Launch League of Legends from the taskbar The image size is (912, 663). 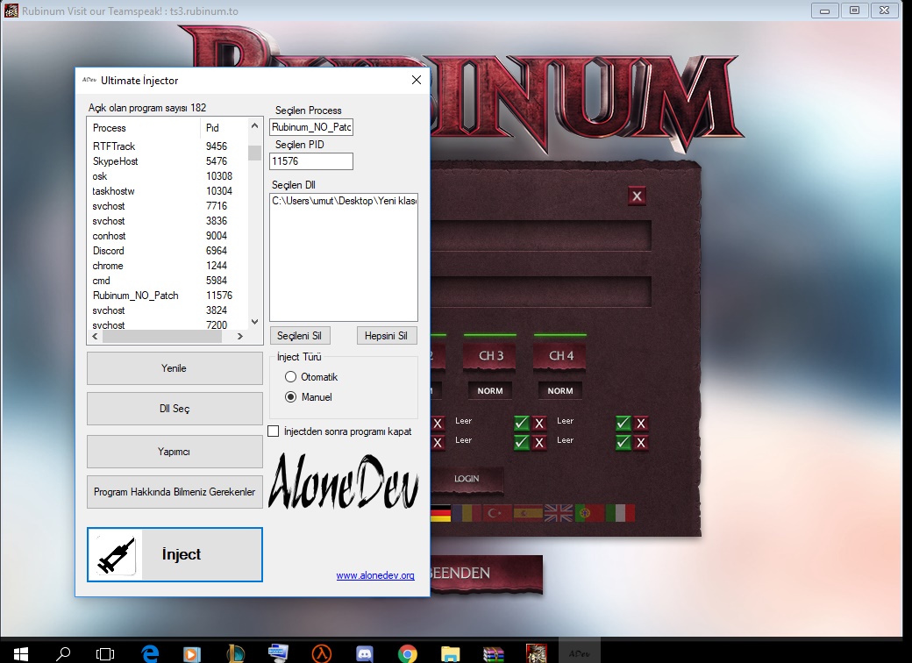[236, 653]
